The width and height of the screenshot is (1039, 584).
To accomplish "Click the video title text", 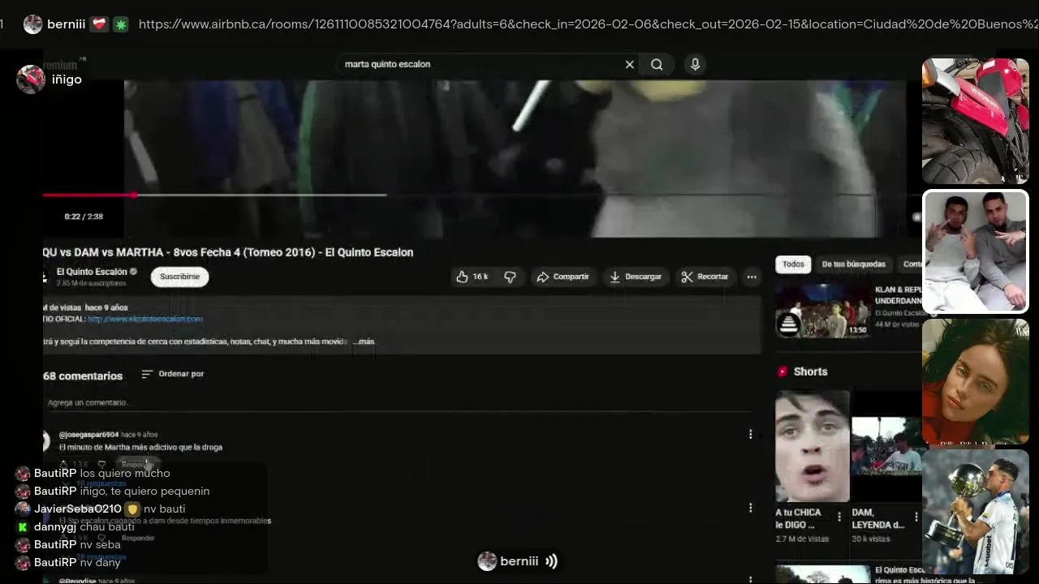I will (228, 252).
